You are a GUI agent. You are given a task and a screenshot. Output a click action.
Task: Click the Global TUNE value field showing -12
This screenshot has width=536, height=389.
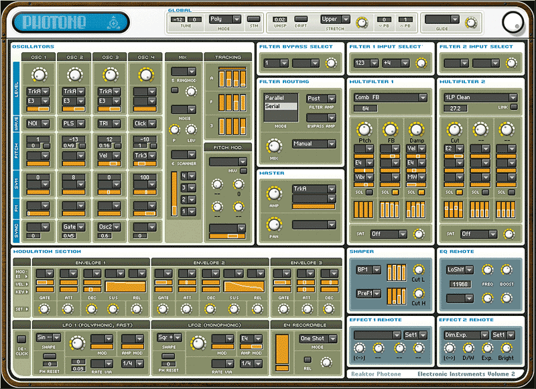click(178, 19)
